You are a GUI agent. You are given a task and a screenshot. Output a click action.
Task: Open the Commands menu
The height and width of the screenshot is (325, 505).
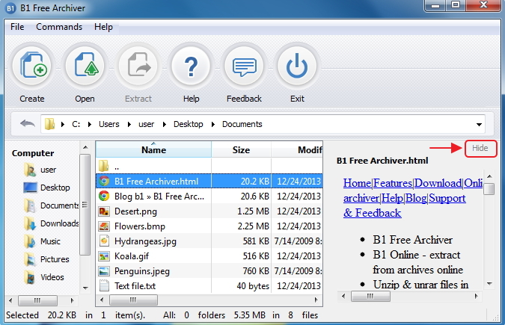point(59,27)
